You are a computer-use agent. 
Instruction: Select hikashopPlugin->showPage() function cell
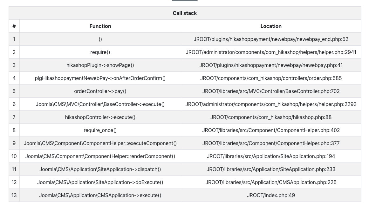pos(100,65)
